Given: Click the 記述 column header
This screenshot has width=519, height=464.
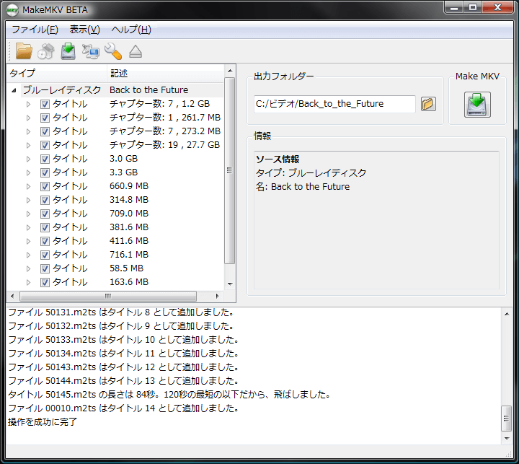Looking at the screenshot, I should click(166, 74).
